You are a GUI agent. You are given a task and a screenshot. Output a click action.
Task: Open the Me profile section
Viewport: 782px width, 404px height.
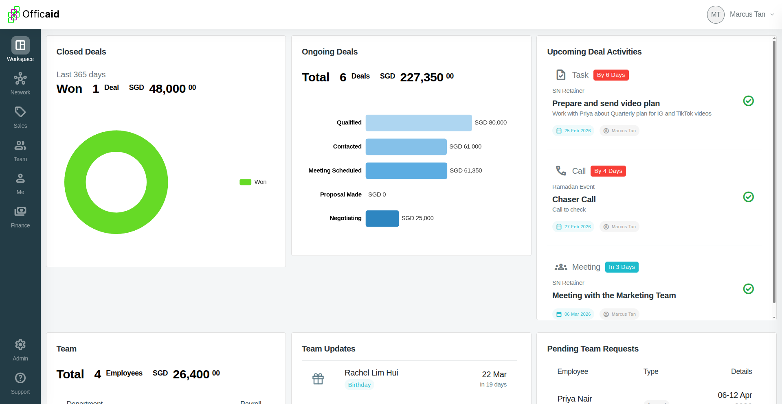[x=20, y=182]
